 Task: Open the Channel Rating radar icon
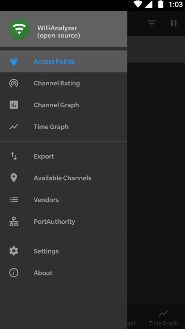click(14, 83)
